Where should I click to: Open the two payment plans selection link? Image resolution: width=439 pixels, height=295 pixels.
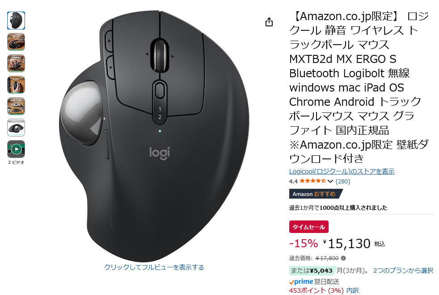403,270
